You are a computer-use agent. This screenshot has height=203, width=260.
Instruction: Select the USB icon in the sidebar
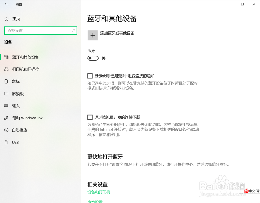[6, 142]
